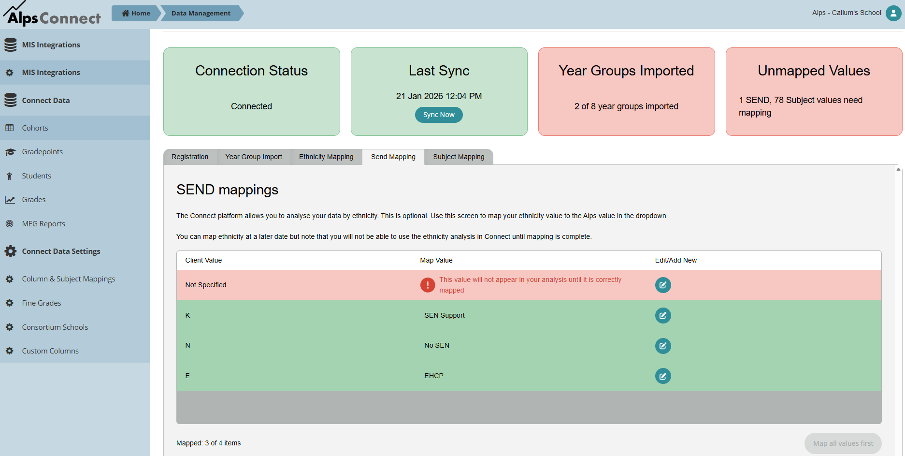
Task: Switch to the Year Group Import tab
Action: pyautogui.click(x=253, y=157)
